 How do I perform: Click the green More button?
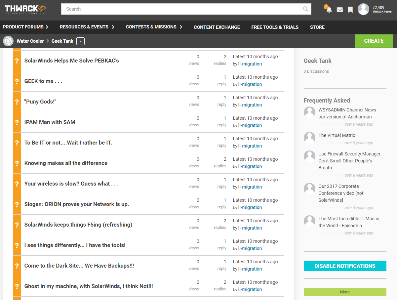tap(345, 292)
